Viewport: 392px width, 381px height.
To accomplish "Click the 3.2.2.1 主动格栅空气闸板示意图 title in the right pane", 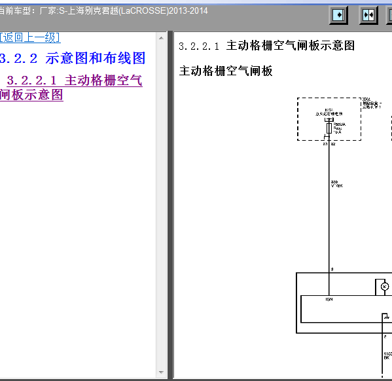I will pos(267,46).
